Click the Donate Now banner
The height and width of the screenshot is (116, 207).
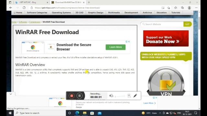coord(166,38)
